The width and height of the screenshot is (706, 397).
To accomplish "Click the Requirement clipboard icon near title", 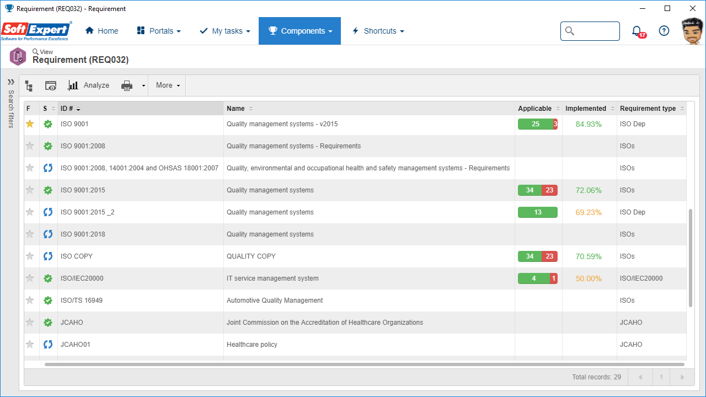I will [x=18, y=56].
